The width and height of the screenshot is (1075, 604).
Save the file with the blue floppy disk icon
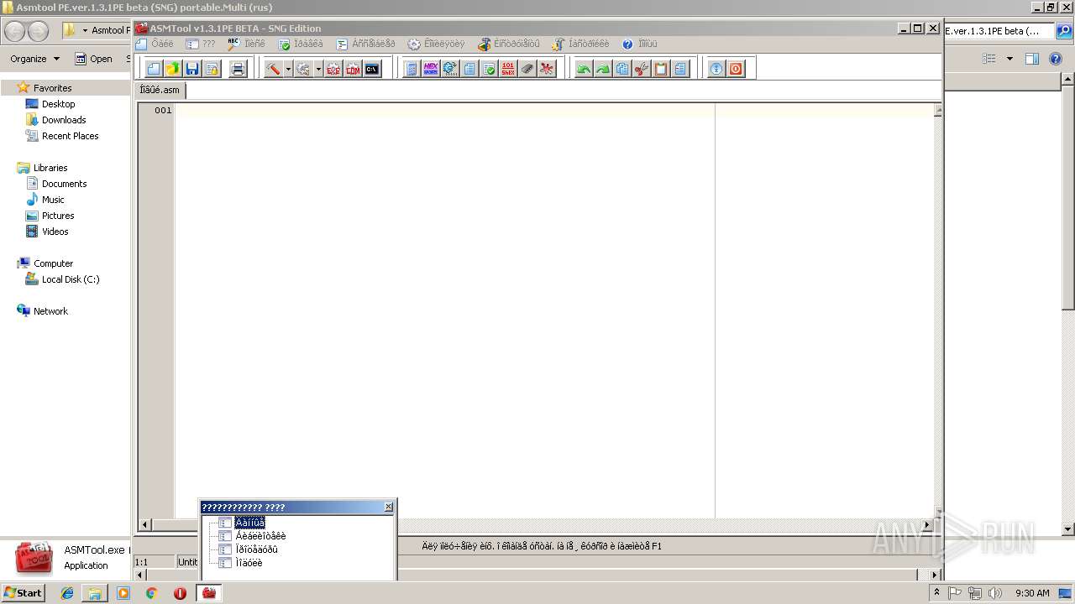pos(192,69)
